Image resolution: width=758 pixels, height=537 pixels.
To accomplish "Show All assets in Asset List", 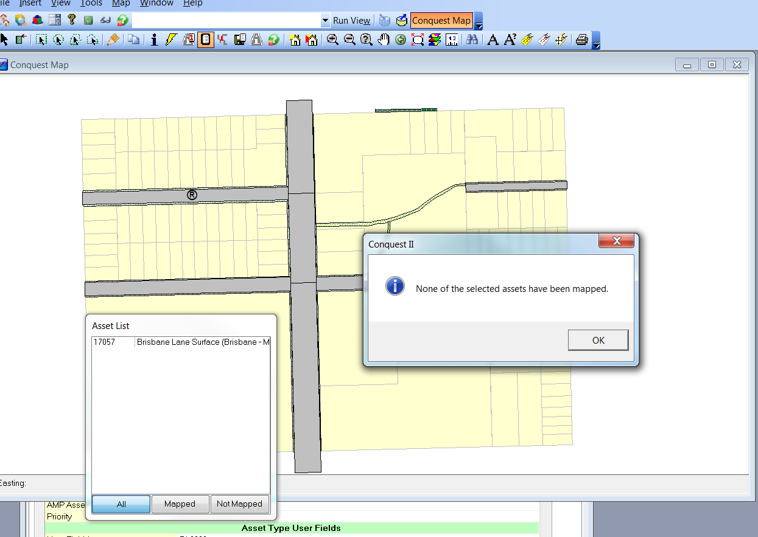I will (121, 504).
